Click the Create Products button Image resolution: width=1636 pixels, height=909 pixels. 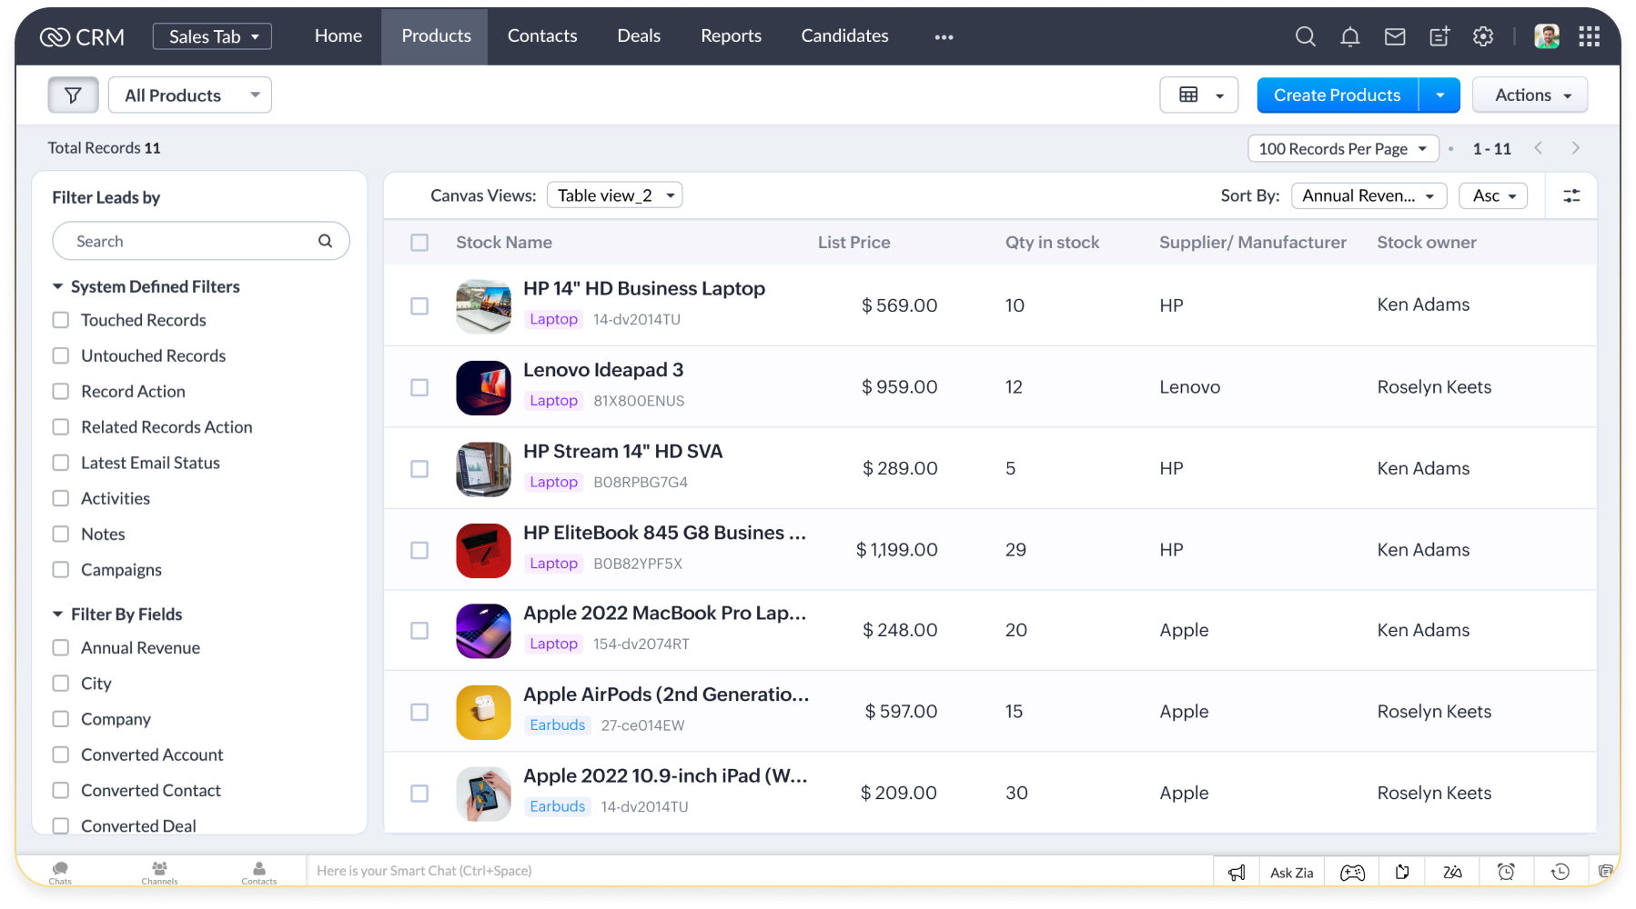tap(1337, 95)
